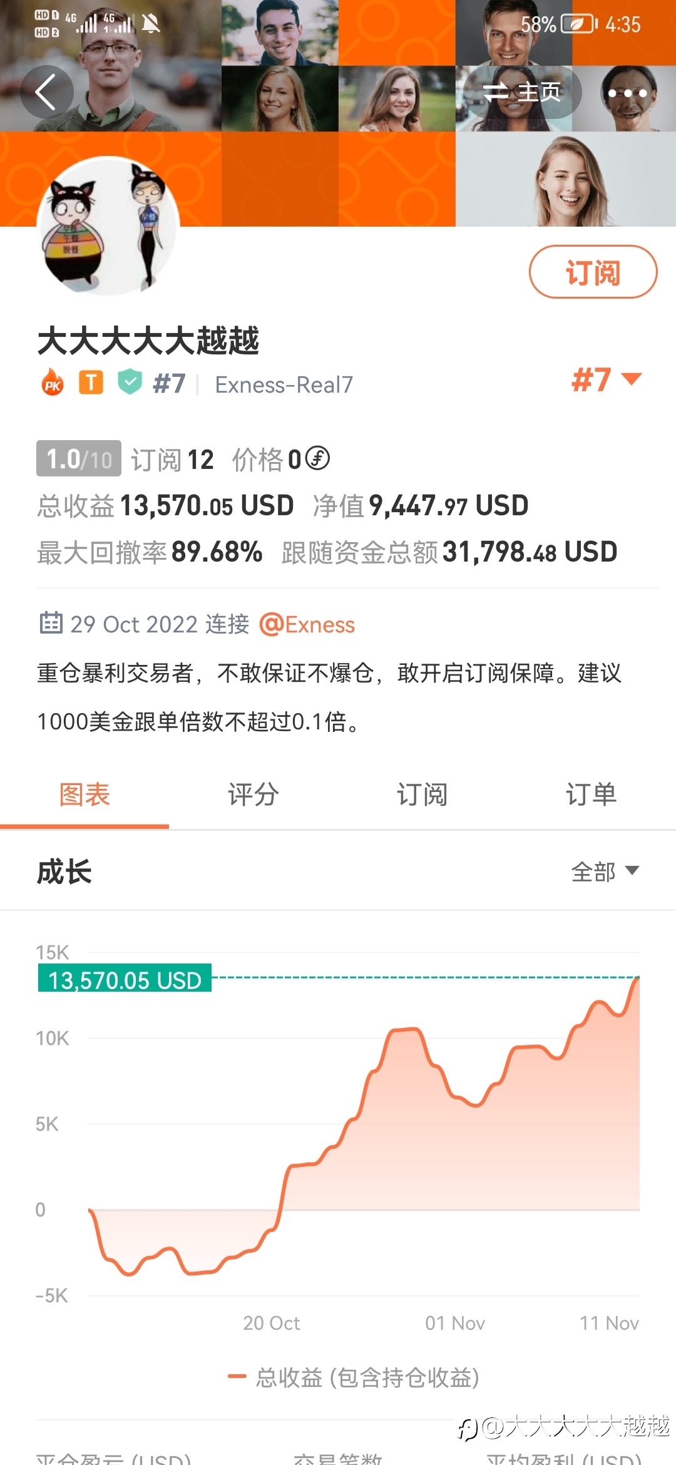Tap the PK flame badge icon
Image resolution: width=676 pixels, height=1465 pixels.
tap(53, 383)
